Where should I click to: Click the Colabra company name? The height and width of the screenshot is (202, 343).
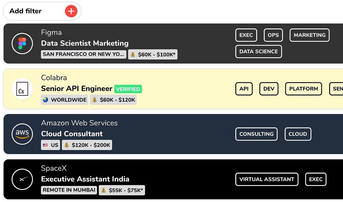pyautogui.click(x=54, y=78)
